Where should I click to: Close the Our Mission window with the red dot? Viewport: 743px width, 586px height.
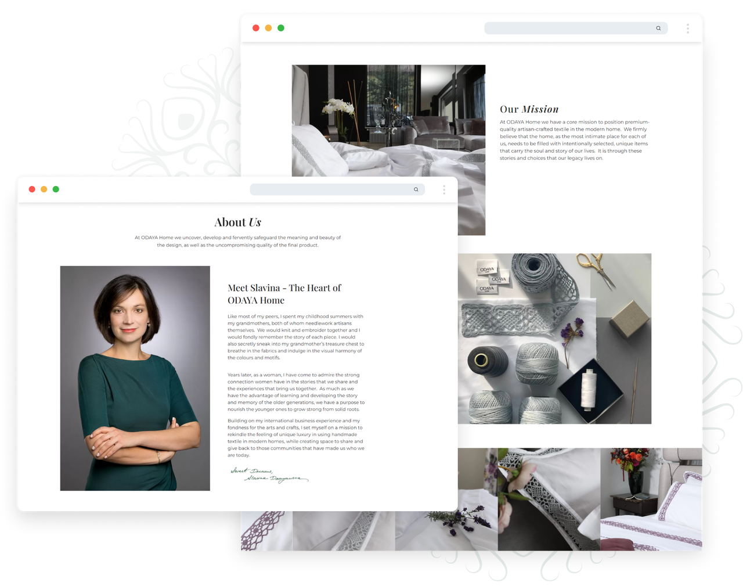256,28
